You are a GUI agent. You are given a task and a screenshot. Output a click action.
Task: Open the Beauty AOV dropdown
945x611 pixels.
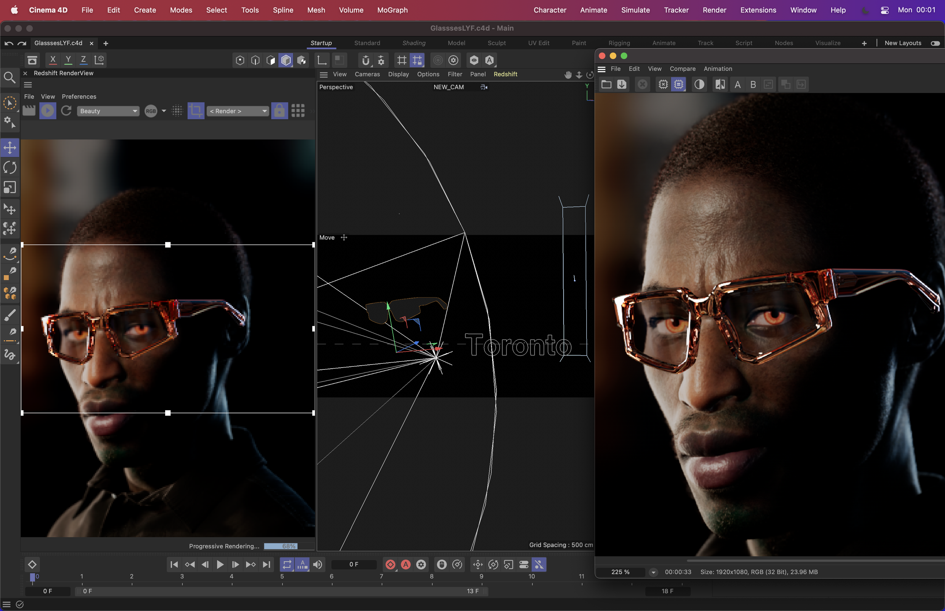108,111
